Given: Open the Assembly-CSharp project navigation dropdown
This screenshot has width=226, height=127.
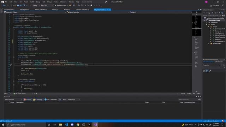Looking at the screenshot, I should (x=35, y=12).
